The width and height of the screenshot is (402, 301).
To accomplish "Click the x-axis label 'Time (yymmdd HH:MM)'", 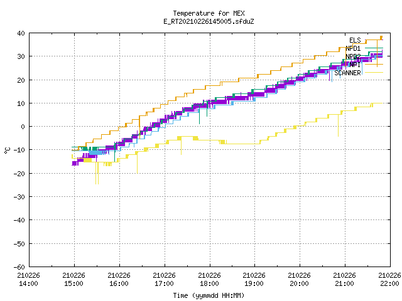I will (x=209, y=295).
